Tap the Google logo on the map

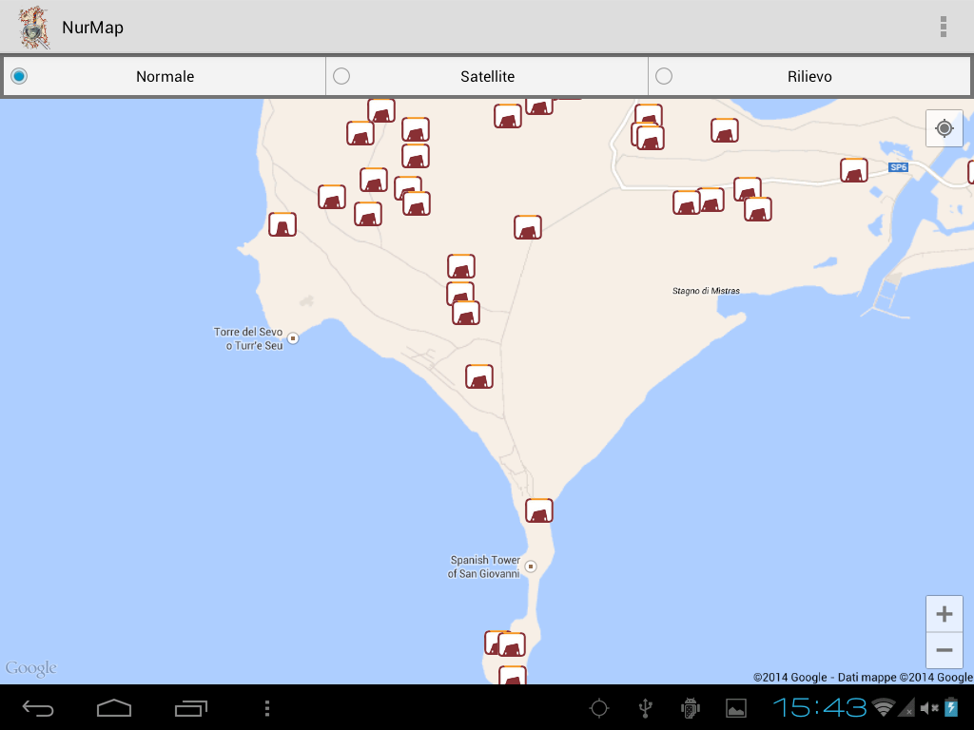[x=31, y=668]
